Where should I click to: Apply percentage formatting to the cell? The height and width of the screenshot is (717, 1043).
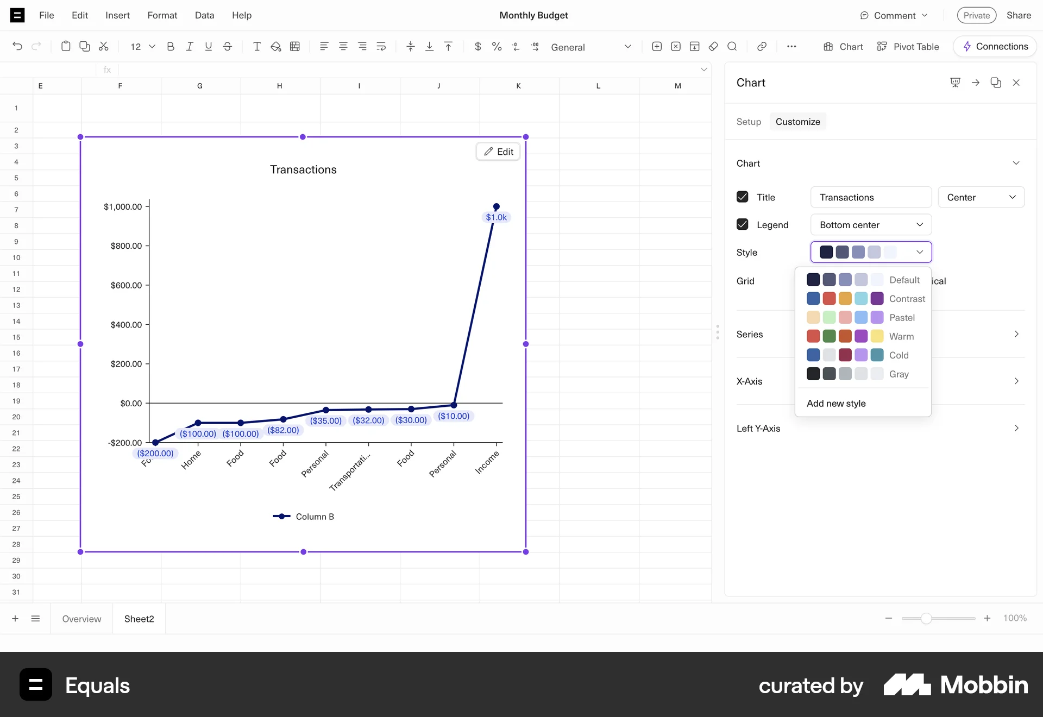[x=497, y=47]
